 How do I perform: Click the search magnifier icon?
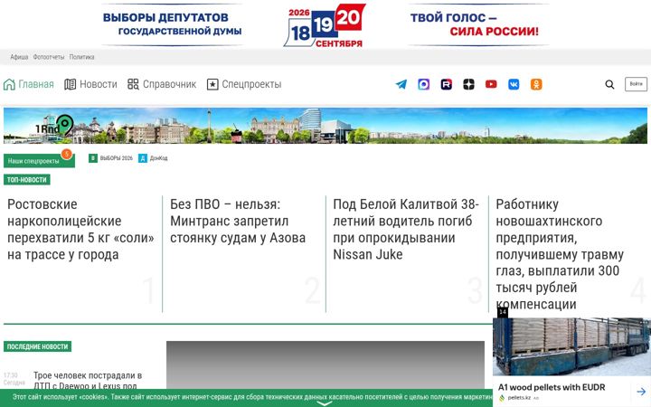point(609,84)
